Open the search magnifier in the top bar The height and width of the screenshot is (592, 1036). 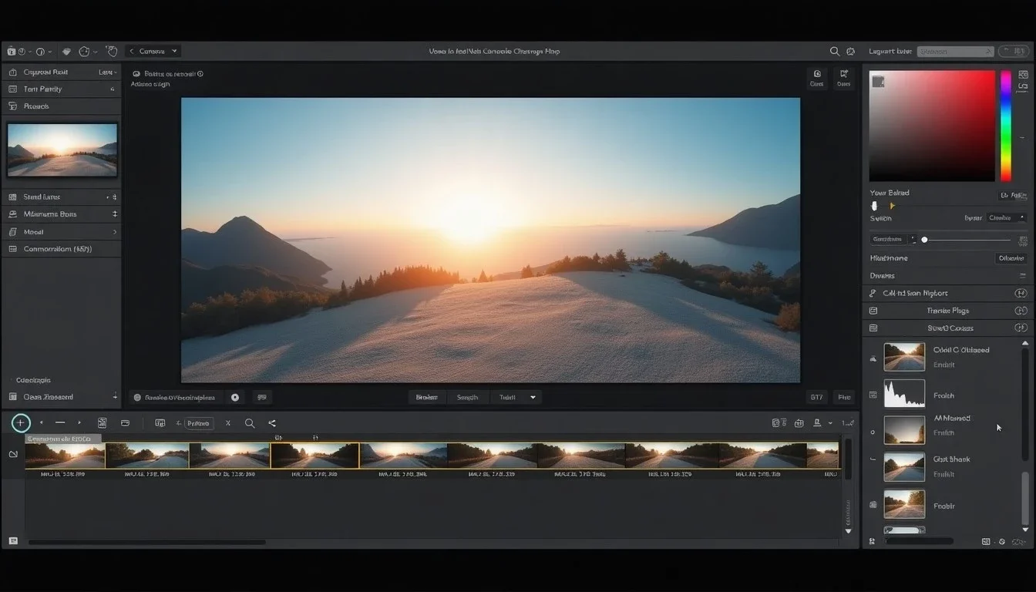834,52
